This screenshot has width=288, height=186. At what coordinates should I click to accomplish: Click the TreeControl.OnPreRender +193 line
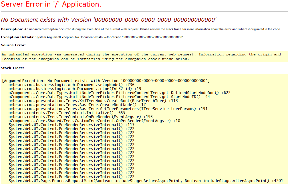pyautogui.click(x=81, y=117)
